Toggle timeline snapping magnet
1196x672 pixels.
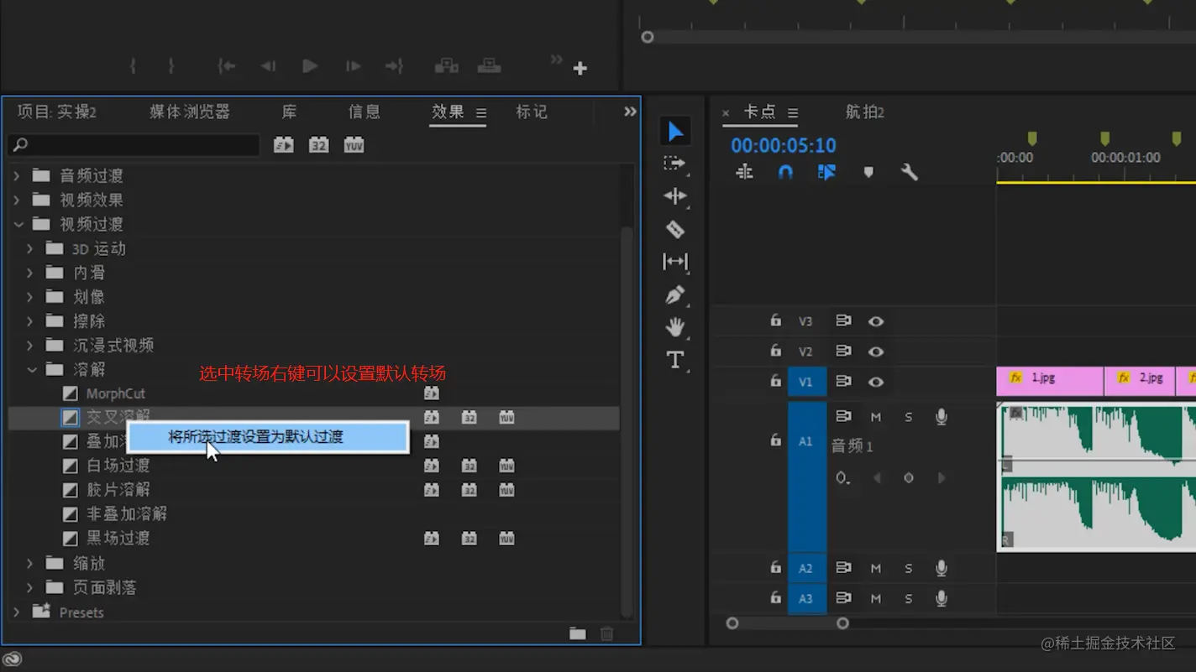coord(785,172)
